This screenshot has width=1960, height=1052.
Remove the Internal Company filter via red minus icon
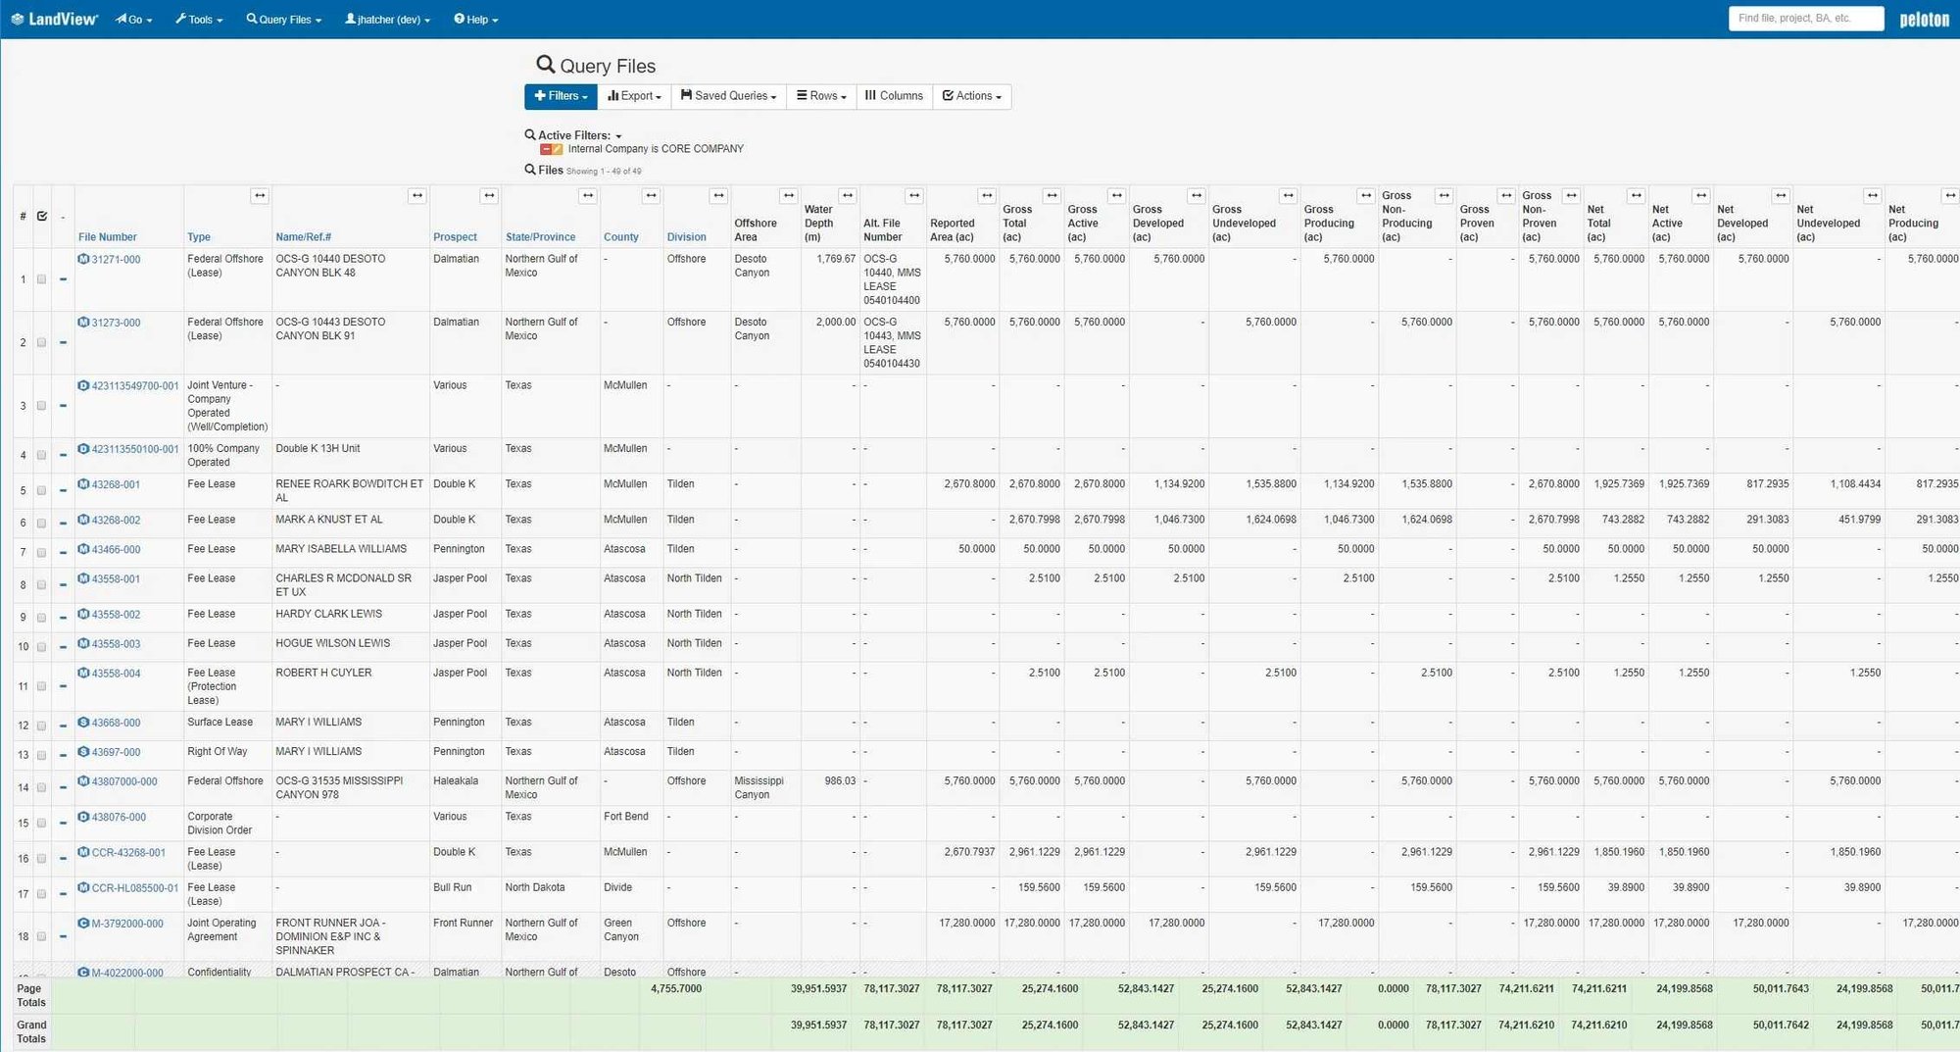(545, 149)
